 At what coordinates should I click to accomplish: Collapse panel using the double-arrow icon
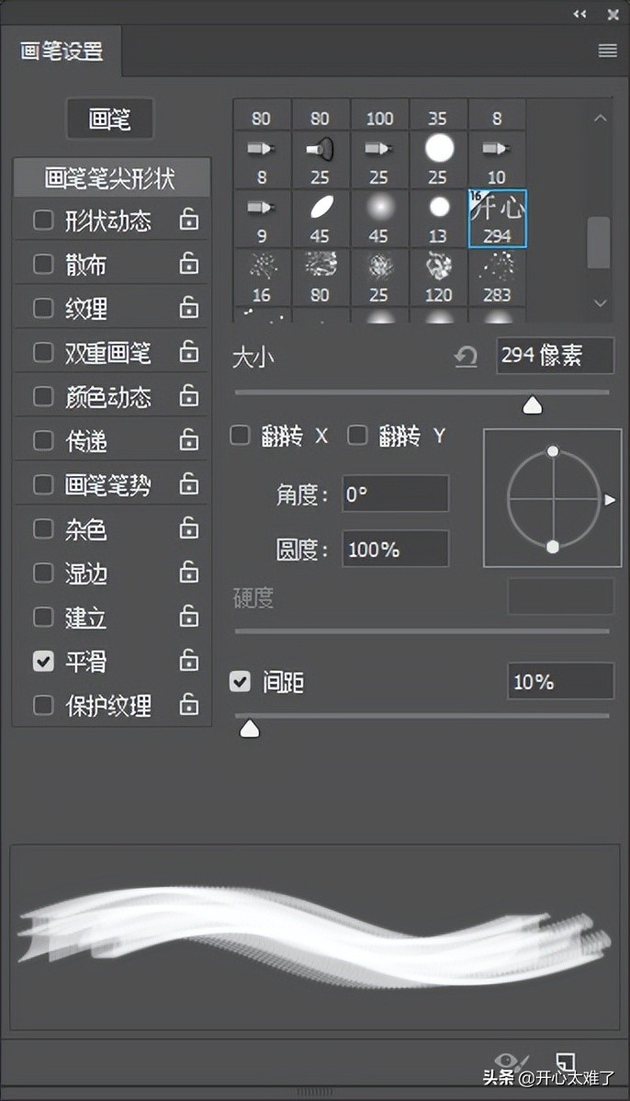point(579,14)
